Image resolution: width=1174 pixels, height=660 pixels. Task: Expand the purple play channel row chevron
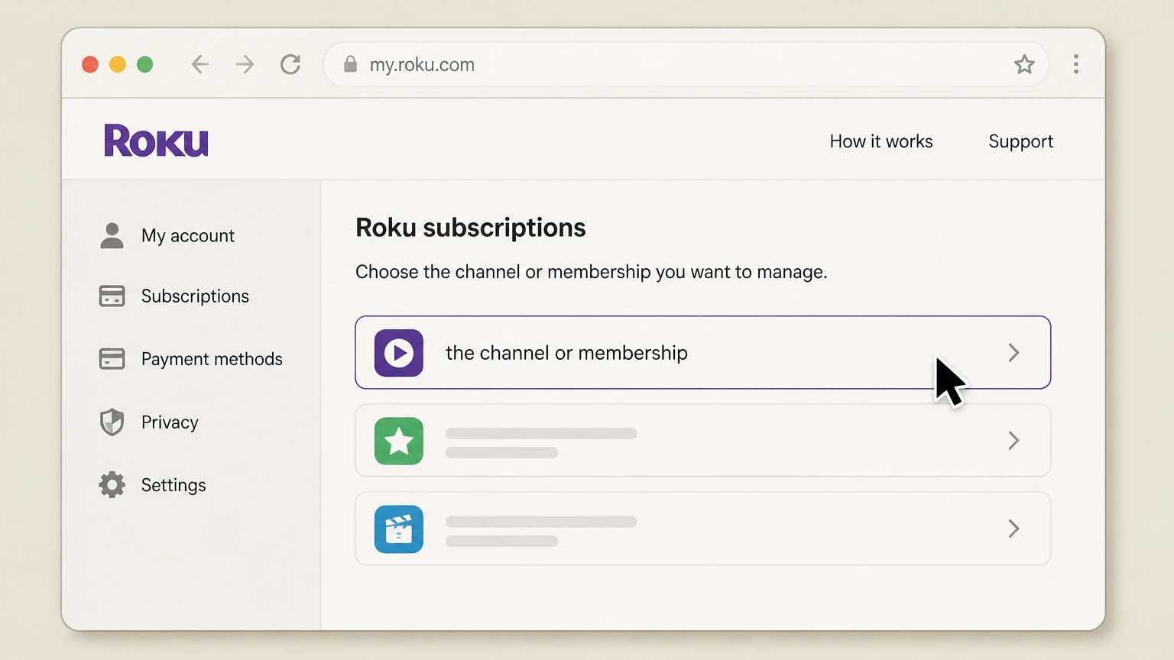click(1013, 353)
